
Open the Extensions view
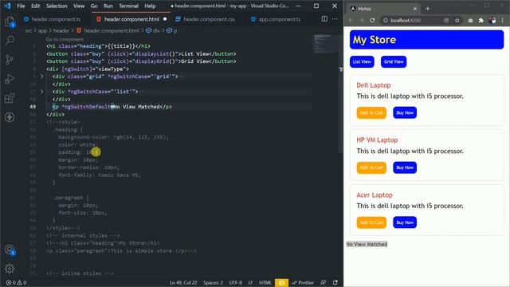[10, 98]
